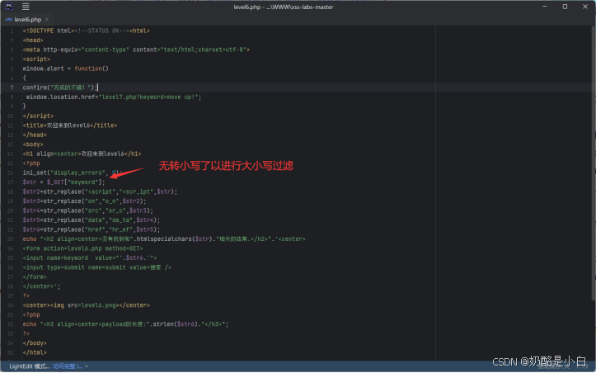Viewport: 596px width, 373px height.
Task: Close the level6.php tab
Action: [x=47, y=20]
